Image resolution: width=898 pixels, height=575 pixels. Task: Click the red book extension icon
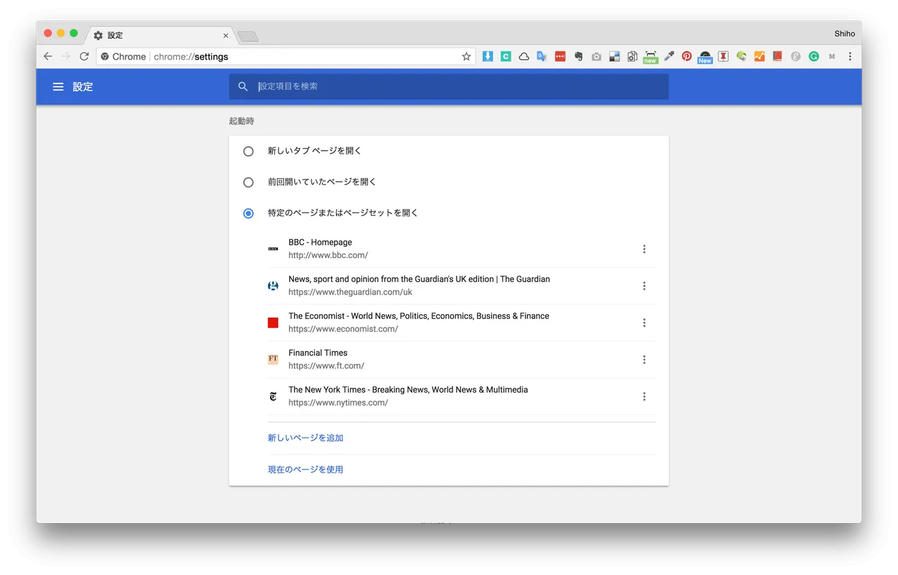coord(777,57)
